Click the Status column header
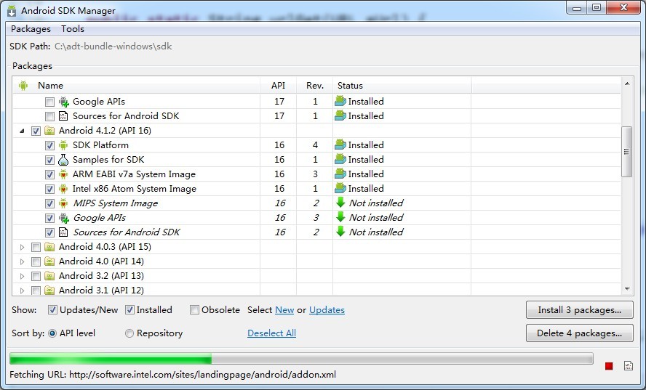Screen dimensions: 646x390 (x=402, y=86)
